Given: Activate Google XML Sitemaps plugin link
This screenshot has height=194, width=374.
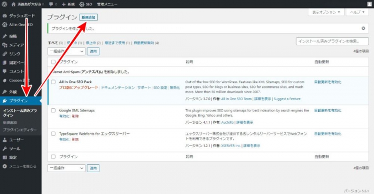Looking at the screenshot, I should click(x=64, y=116).
